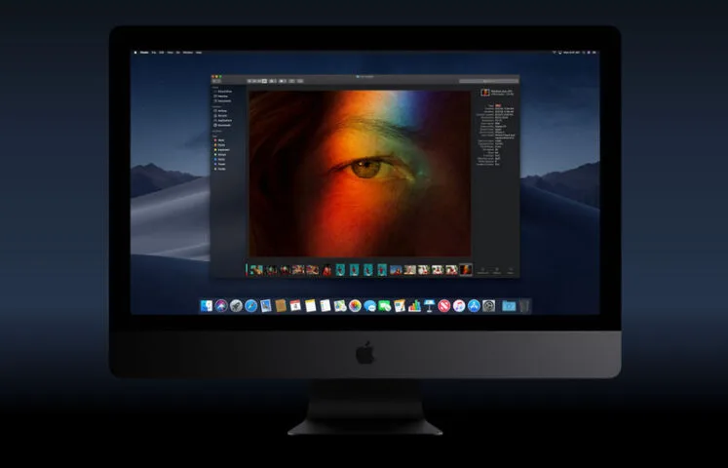Open the blue Downloads folder in Dock
728x468 pixels.
click(509, 306)
